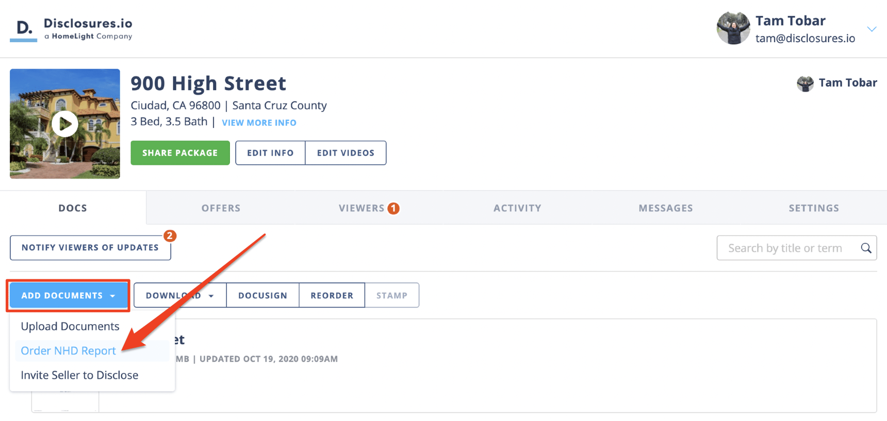Click the View More Info link
887x421 pixels.
pos(259,123)
